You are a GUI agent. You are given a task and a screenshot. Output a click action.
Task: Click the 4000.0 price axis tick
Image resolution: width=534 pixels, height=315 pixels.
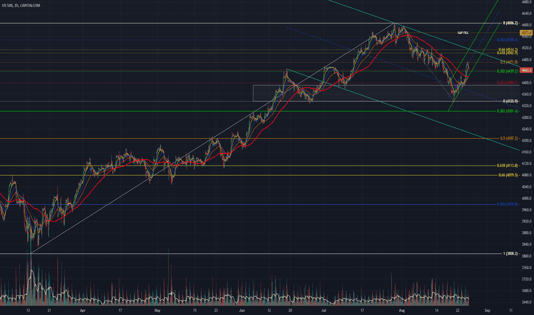tap(526, 198)
